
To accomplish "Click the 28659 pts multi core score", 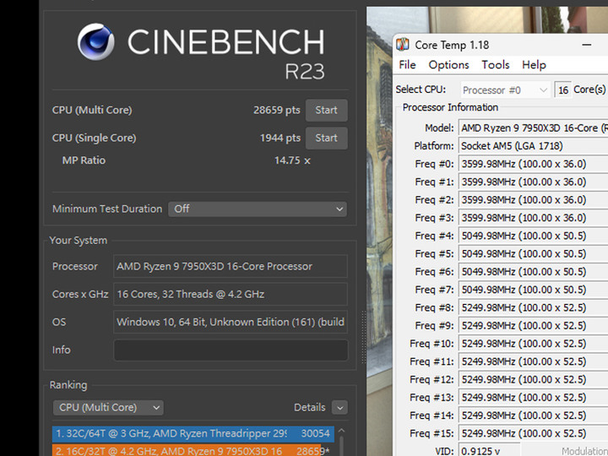I will [277, 110].
